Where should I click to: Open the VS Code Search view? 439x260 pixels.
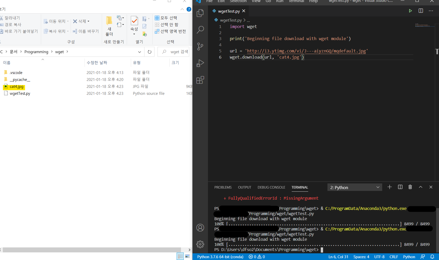click(x=200, y=30)
